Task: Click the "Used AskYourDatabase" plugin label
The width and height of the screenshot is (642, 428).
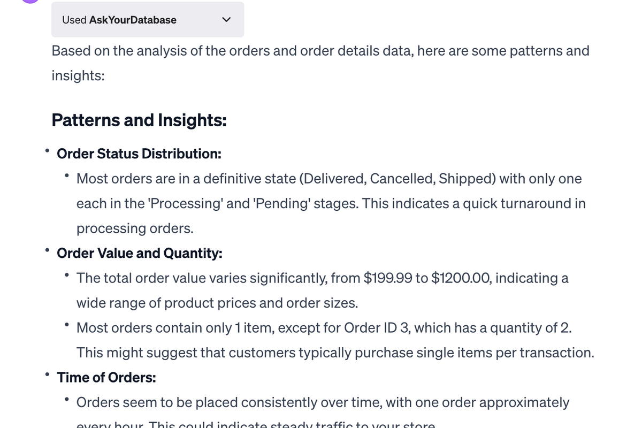Action: (119, 20)
